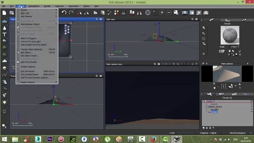Click the New scene icon
The width and height of the screenshot is (254, 143).
pyautogui.click(x=4, y=13)
